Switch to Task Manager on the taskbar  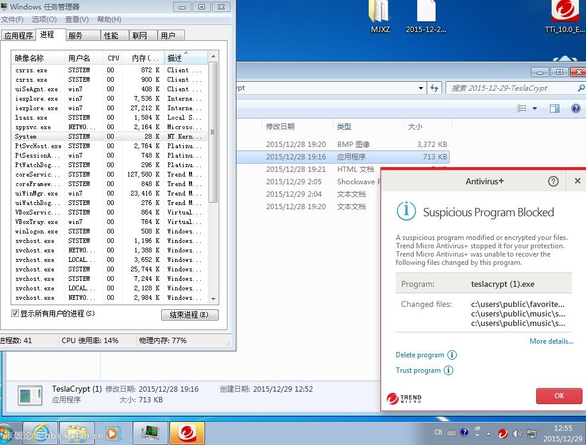coord(150,433)
